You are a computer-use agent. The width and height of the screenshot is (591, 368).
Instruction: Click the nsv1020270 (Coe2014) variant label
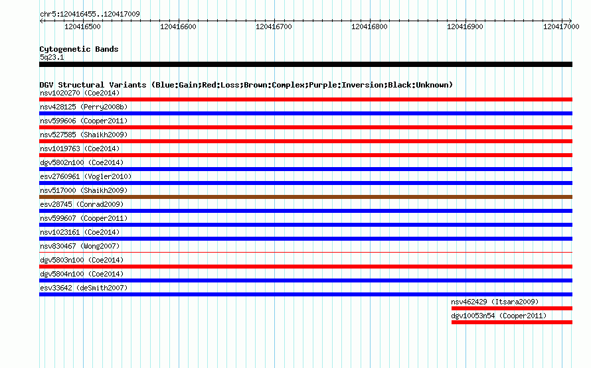(80, 93)
